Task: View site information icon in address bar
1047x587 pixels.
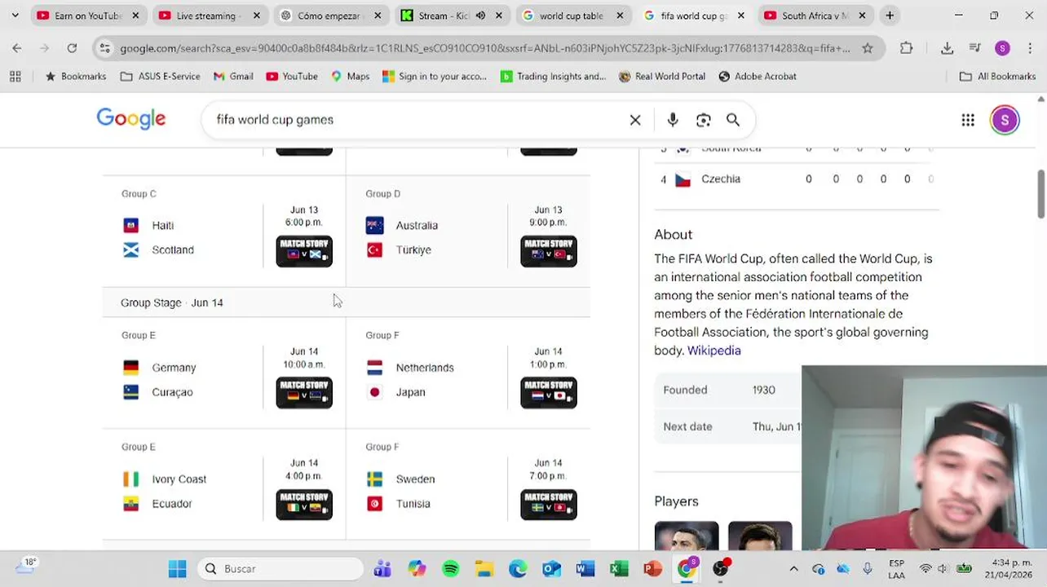Action: coord(104,48)
